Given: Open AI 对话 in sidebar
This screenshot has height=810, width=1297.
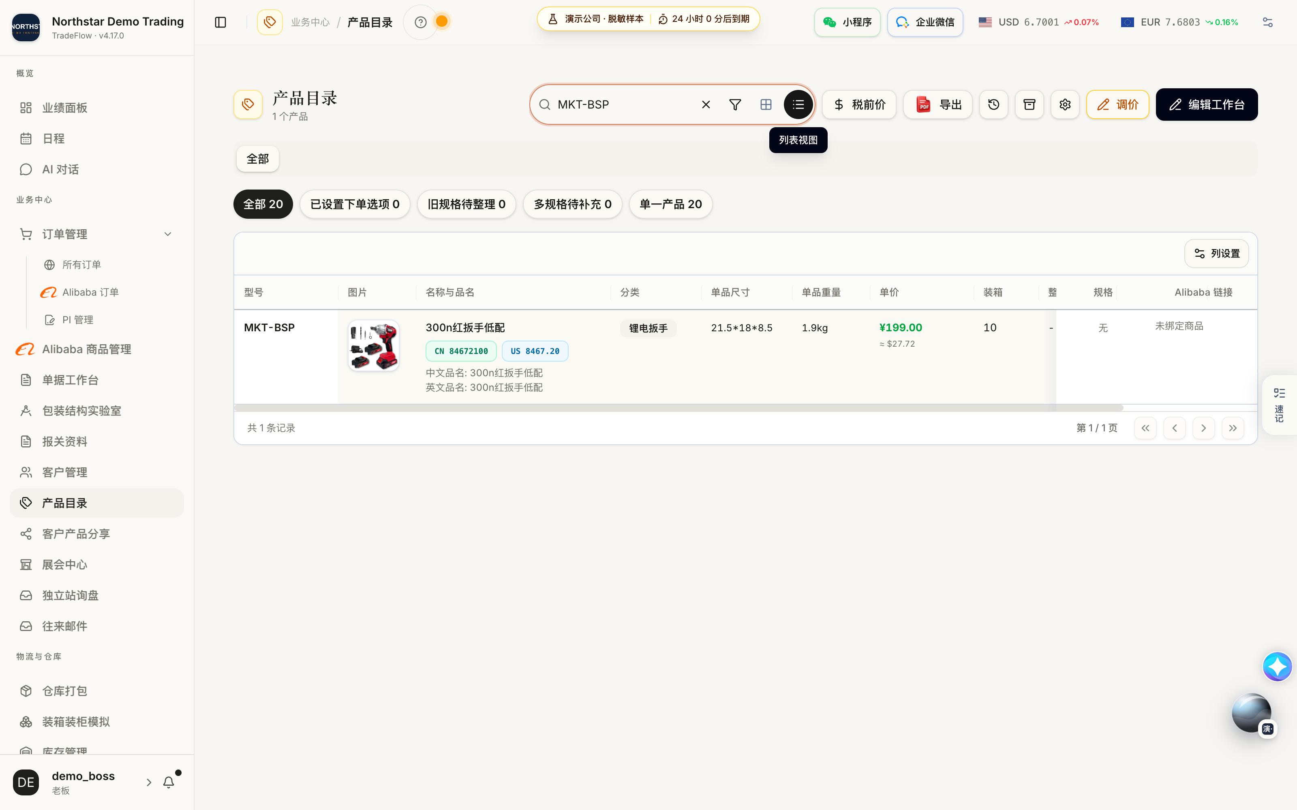Looking at the screenshot, I should point(96,169).
